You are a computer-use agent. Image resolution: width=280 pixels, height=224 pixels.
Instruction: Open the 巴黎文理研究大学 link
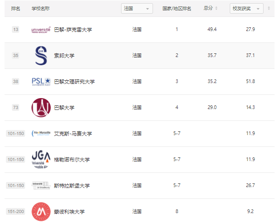(x=74, y=82)
